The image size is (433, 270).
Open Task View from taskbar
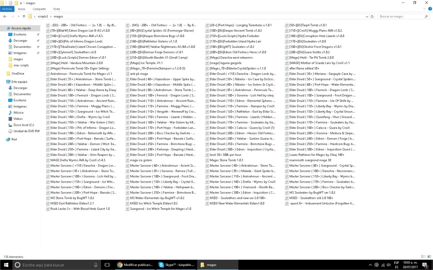107,265
